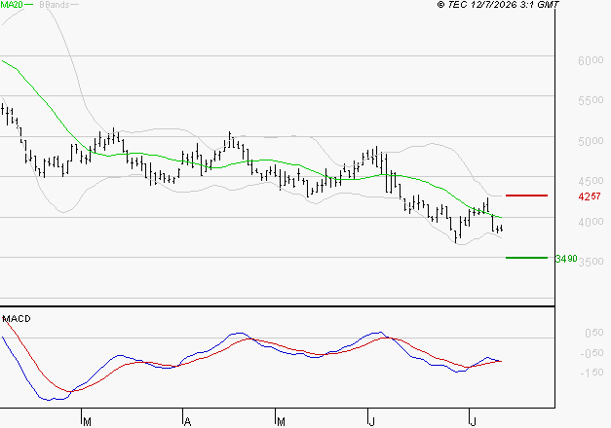Click the MACD 050 axis label
Screen dimensions: 611x428
(594, 333)
